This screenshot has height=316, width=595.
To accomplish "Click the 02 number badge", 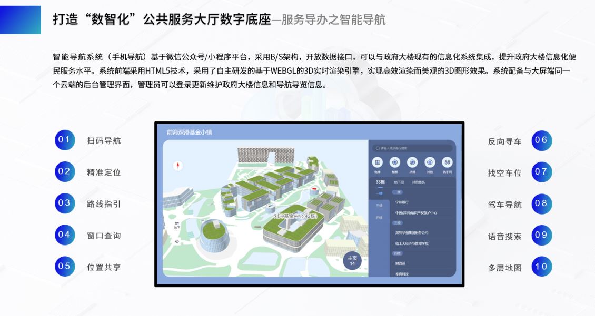I will 65,171.
